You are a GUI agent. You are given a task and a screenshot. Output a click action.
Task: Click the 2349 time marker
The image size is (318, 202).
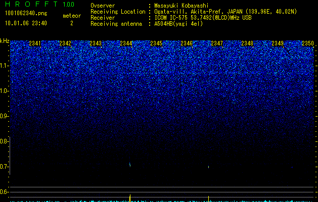point(278,43)
